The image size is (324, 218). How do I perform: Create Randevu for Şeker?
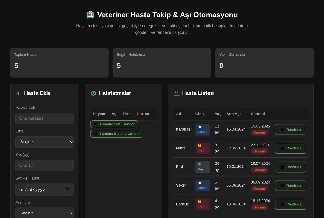tap(291, 186)
